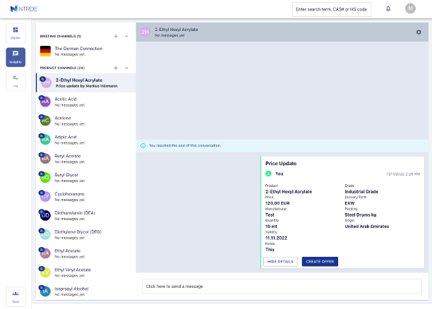This screenshot has height=309, width=432.
Task: Click the message input field
Action: (x=282, y=286)
